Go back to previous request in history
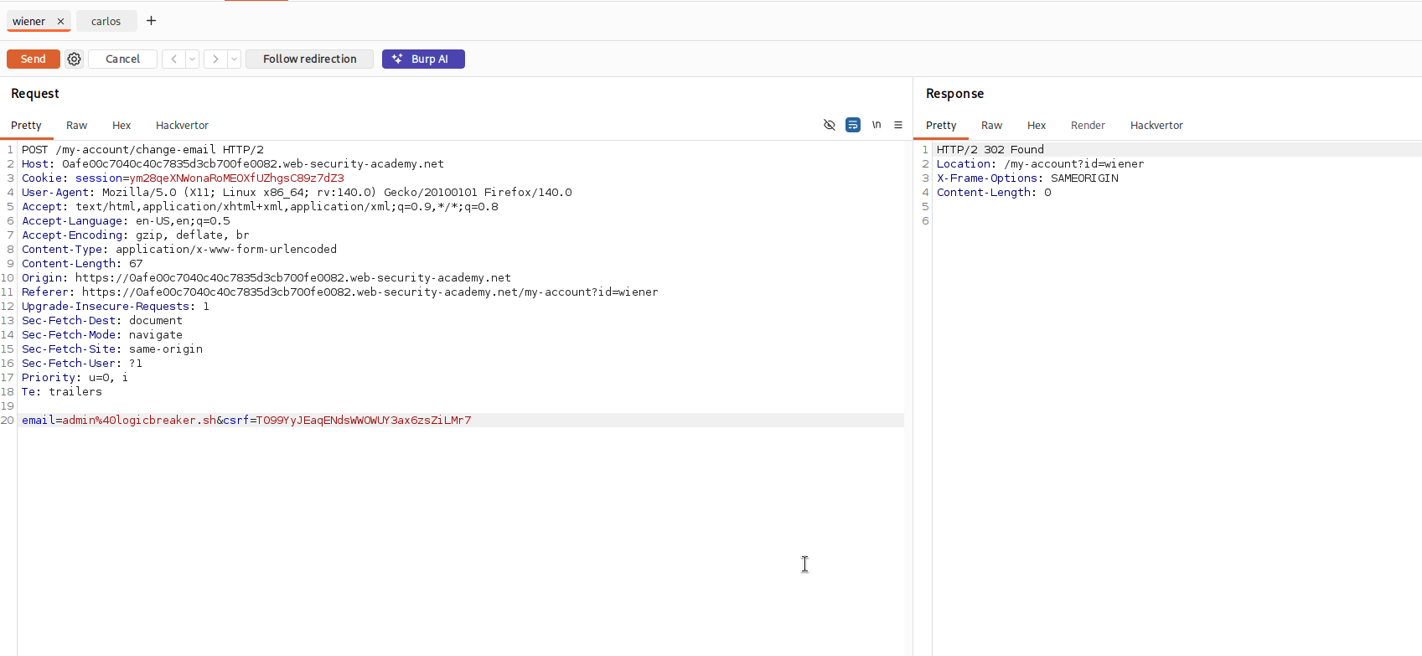This screenshot has height=656, width=1422. 173,59
